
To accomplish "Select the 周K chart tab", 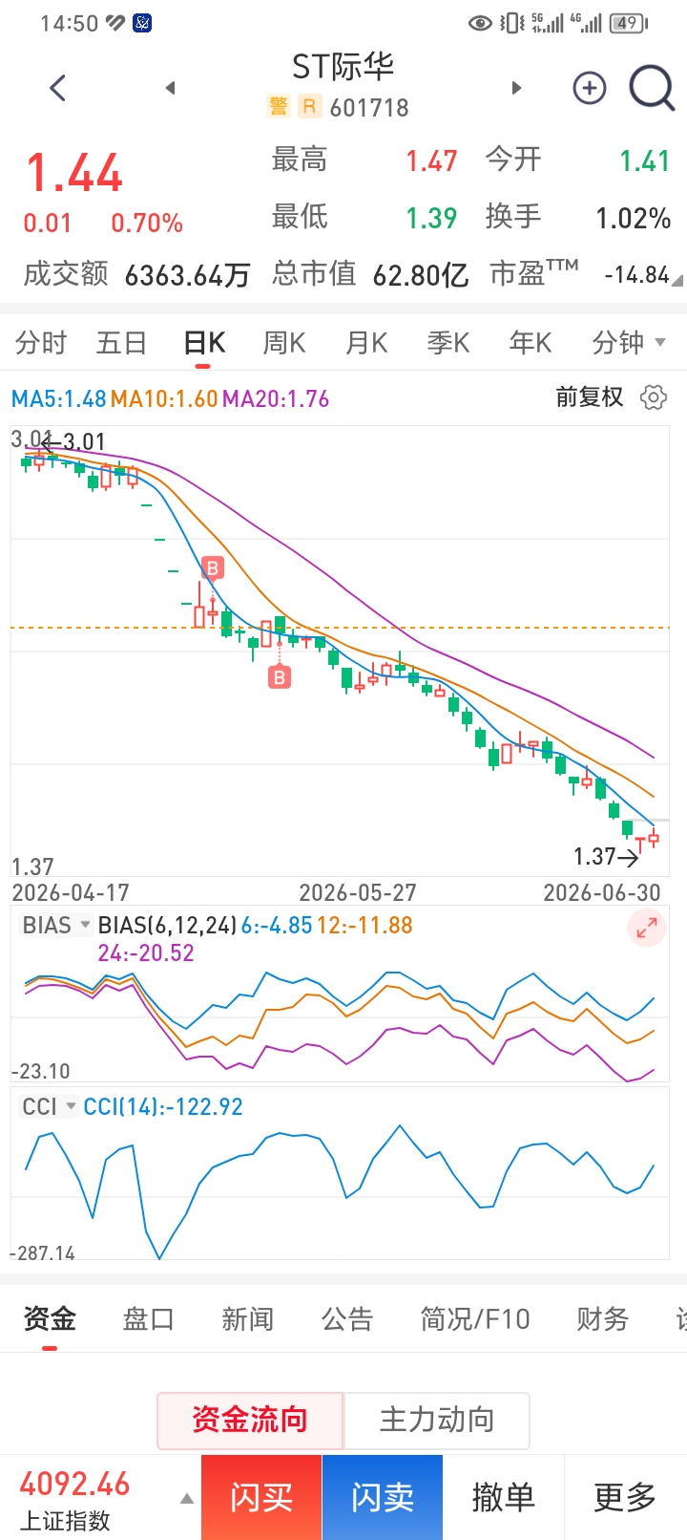I will tap(284, 342).
